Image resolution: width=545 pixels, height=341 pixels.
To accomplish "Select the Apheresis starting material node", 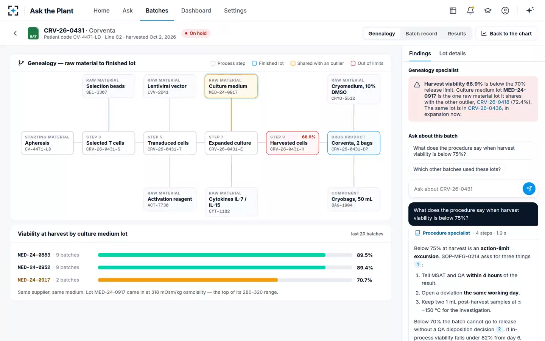I will tap(47, 143).
